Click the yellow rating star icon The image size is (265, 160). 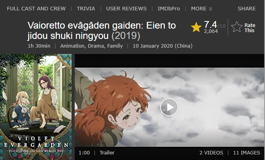coord(196,27)
